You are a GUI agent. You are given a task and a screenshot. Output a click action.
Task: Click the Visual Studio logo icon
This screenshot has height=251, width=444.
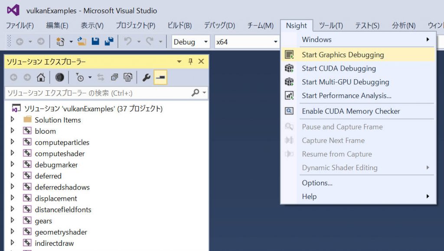(13, 10)
